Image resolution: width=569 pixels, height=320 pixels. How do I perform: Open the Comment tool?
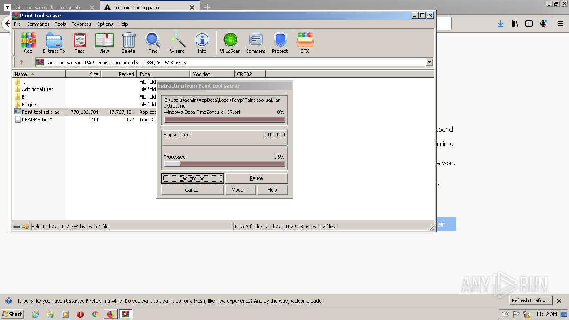coord(256,43)
